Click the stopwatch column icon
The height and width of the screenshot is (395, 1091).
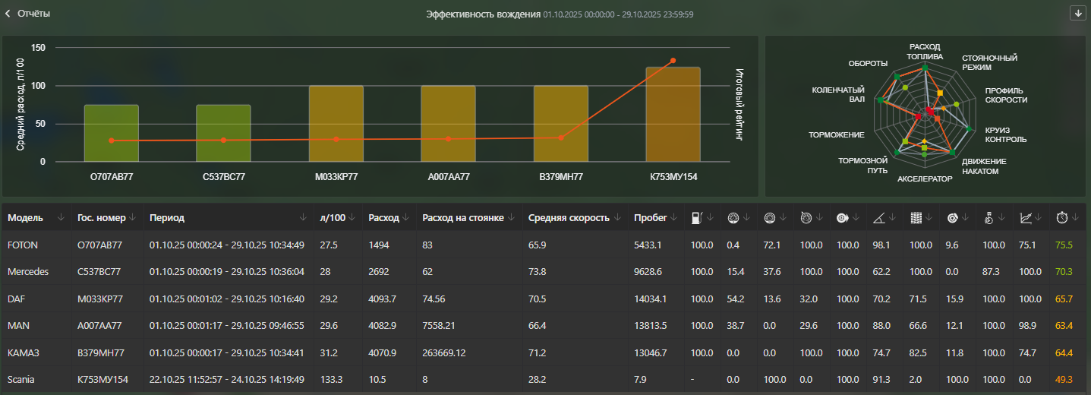1062,218
